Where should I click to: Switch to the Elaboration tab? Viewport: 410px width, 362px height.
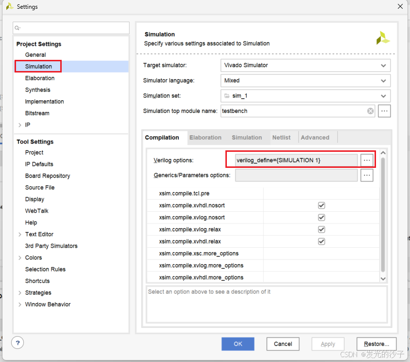(205, 138)
